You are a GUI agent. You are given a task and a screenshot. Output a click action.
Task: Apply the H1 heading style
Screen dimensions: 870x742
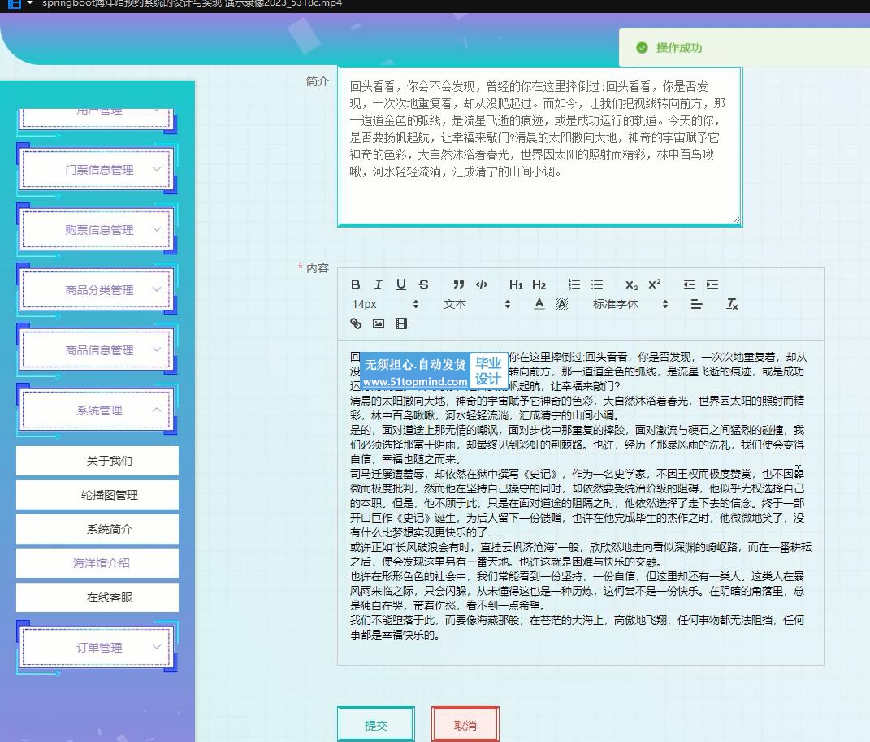[516, 284]
